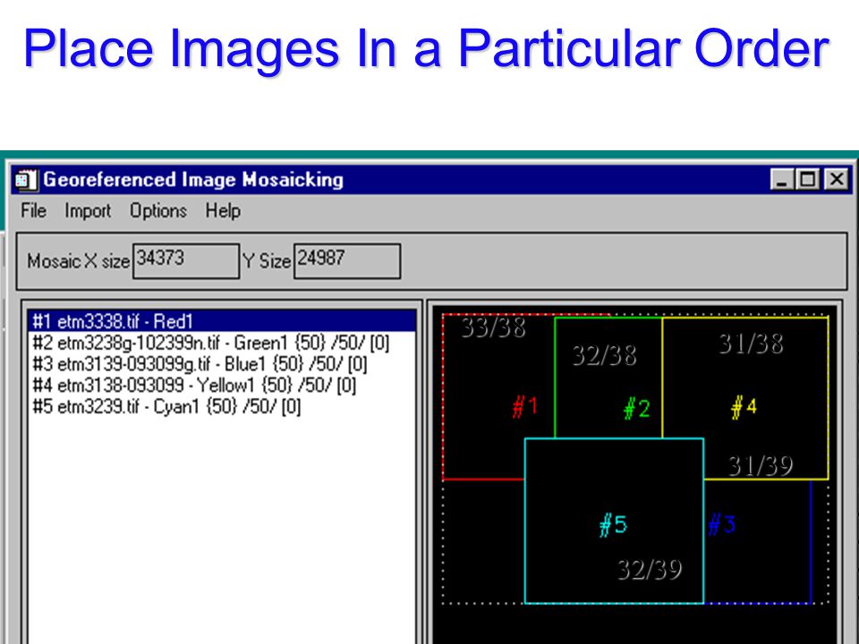Close the Georeferenced Image Mosaicking window

[837, 179]
